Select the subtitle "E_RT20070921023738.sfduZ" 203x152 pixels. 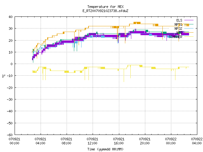point(105,11)
